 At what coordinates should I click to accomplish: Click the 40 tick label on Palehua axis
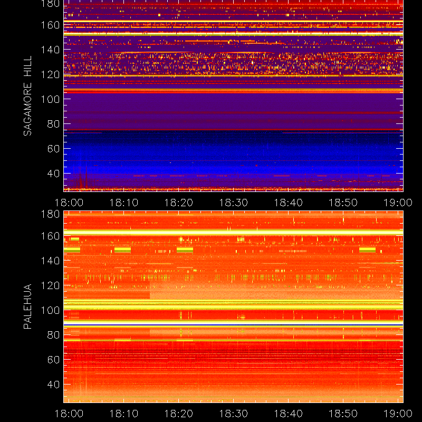(53, 385)
